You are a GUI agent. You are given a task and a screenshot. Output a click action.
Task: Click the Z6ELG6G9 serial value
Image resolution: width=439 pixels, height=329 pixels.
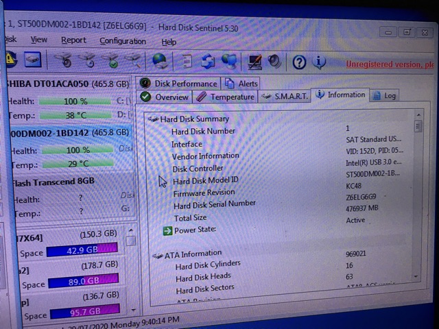361,197
